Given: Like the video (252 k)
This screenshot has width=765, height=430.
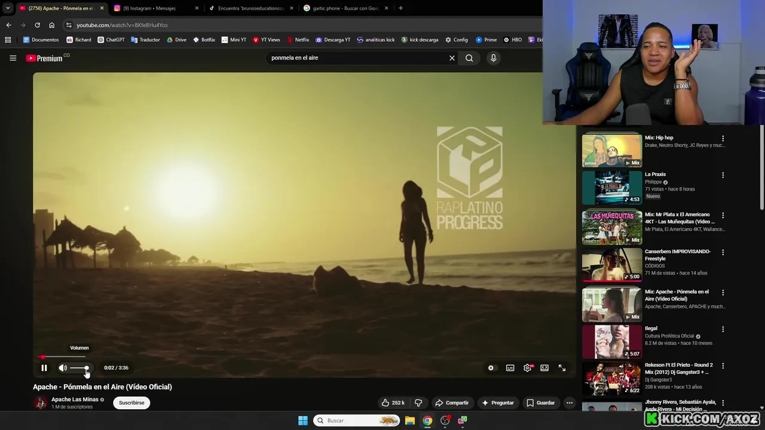Looking at the screenshot, I should point(393,403).
